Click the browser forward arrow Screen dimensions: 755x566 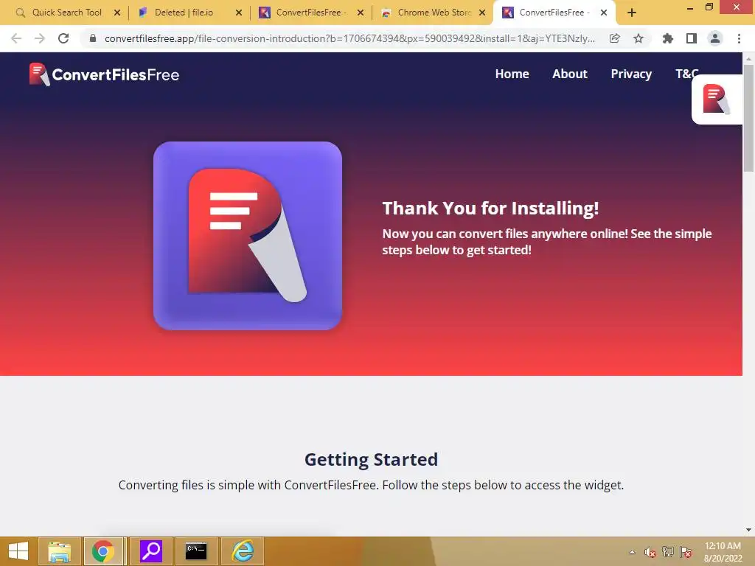pyautogui.click(x=40, y=38)
